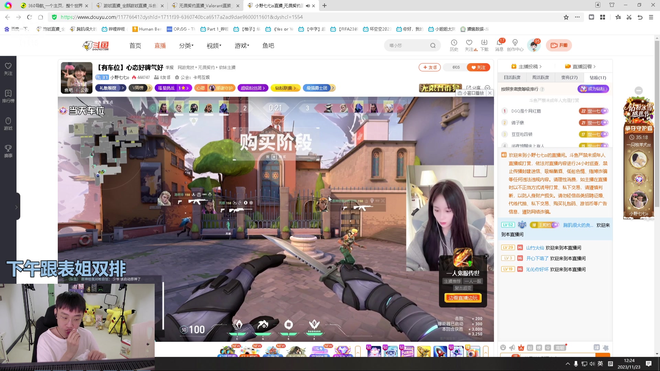This screenshot has height=371, width=660.
Task: Open 直播回看 link
Action: point(580,66)
